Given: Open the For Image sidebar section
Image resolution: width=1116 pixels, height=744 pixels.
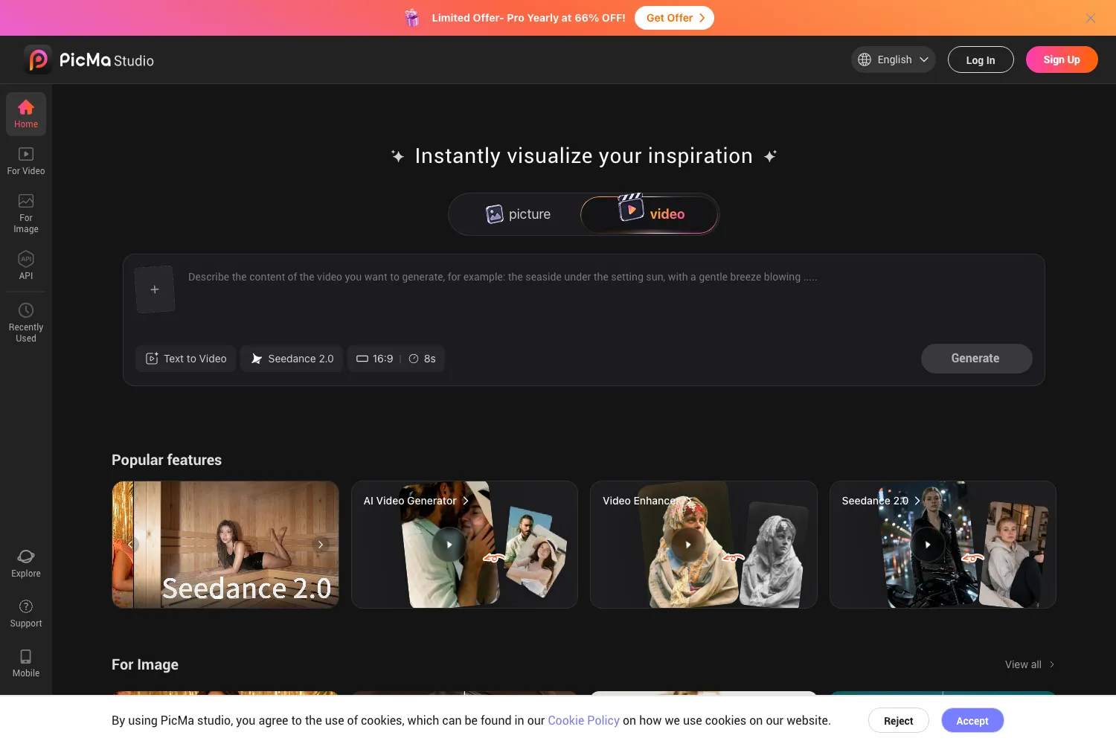Looking at the screenshot, I should click(26, 214).
